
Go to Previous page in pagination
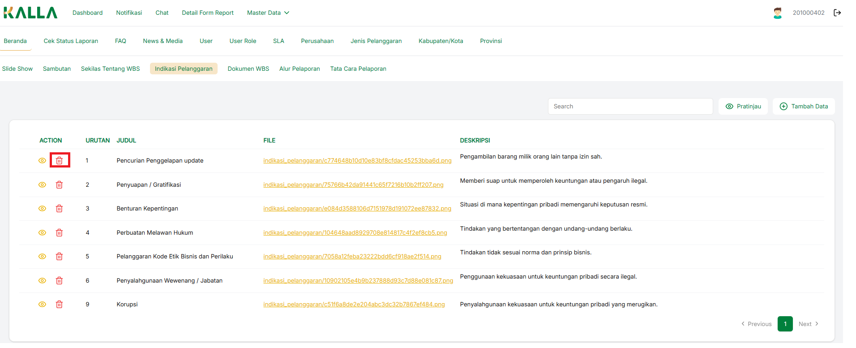756,324
